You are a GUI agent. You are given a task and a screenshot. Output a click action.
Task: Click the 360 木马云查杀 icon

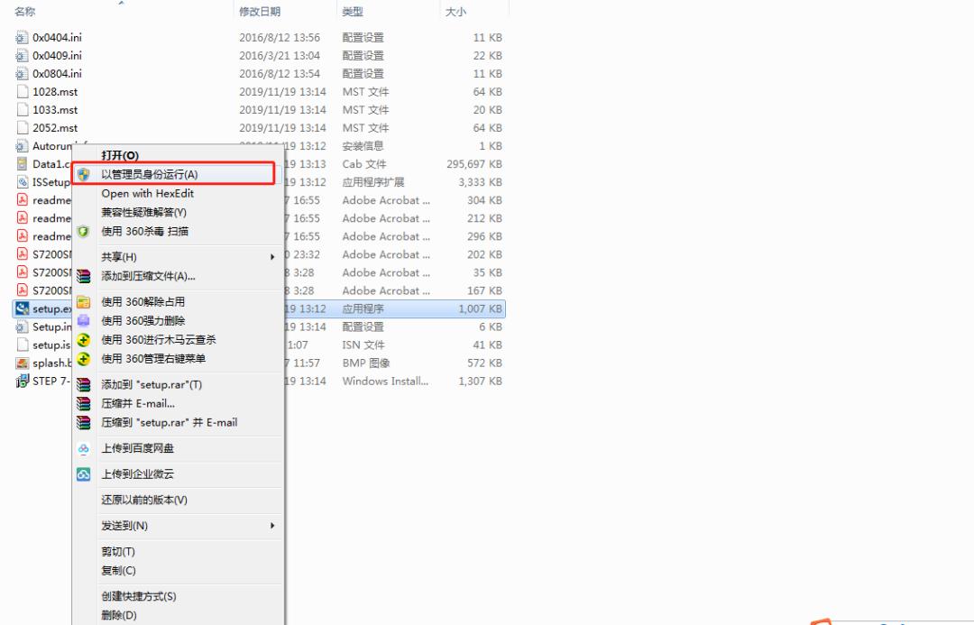[83, 340]
